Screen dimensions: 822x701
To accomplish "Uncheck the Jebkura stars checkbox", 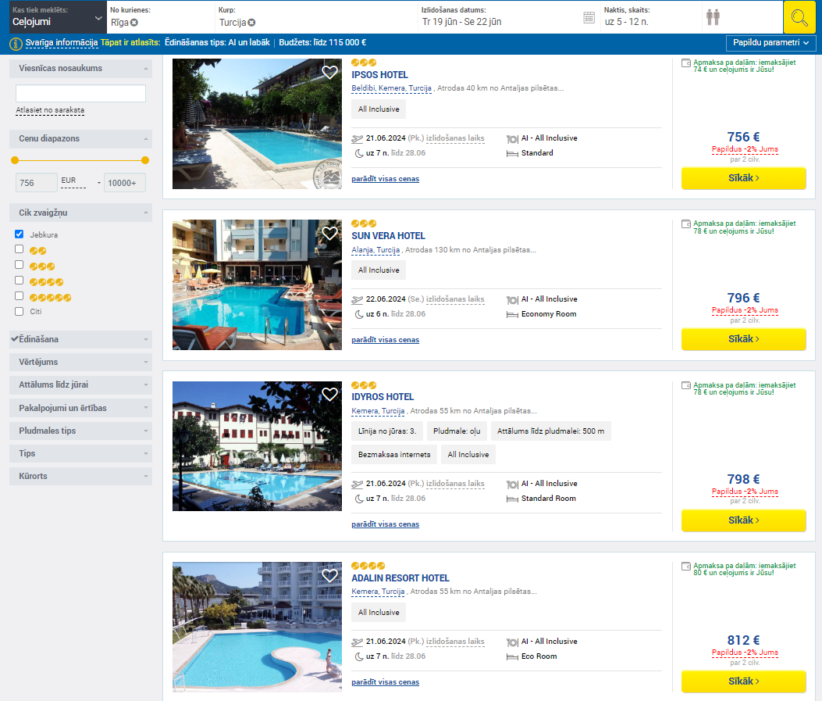I will pyautogui.click(x=20, y=234).
